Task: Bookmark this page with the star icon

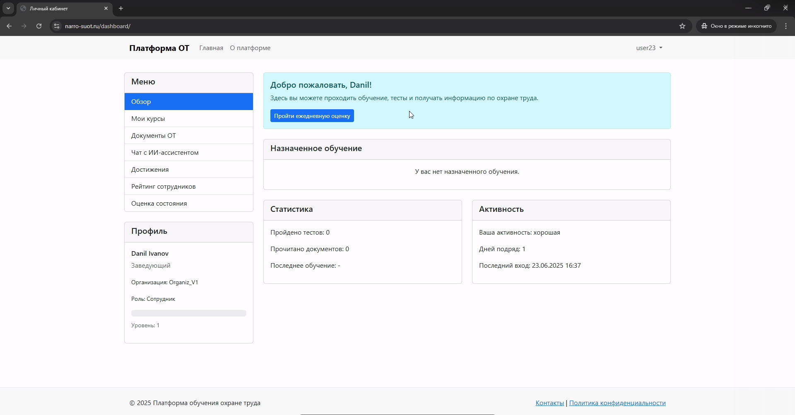Action: [682, 26]
